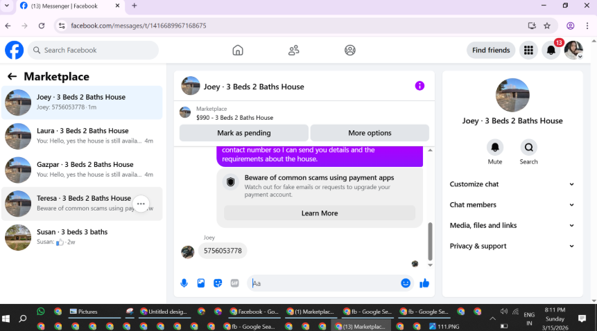Open Gazpar 3 Beds 2 Baths chat
Image resolution: width=597 pixels, height=331 pixels.
coord(82,170)
